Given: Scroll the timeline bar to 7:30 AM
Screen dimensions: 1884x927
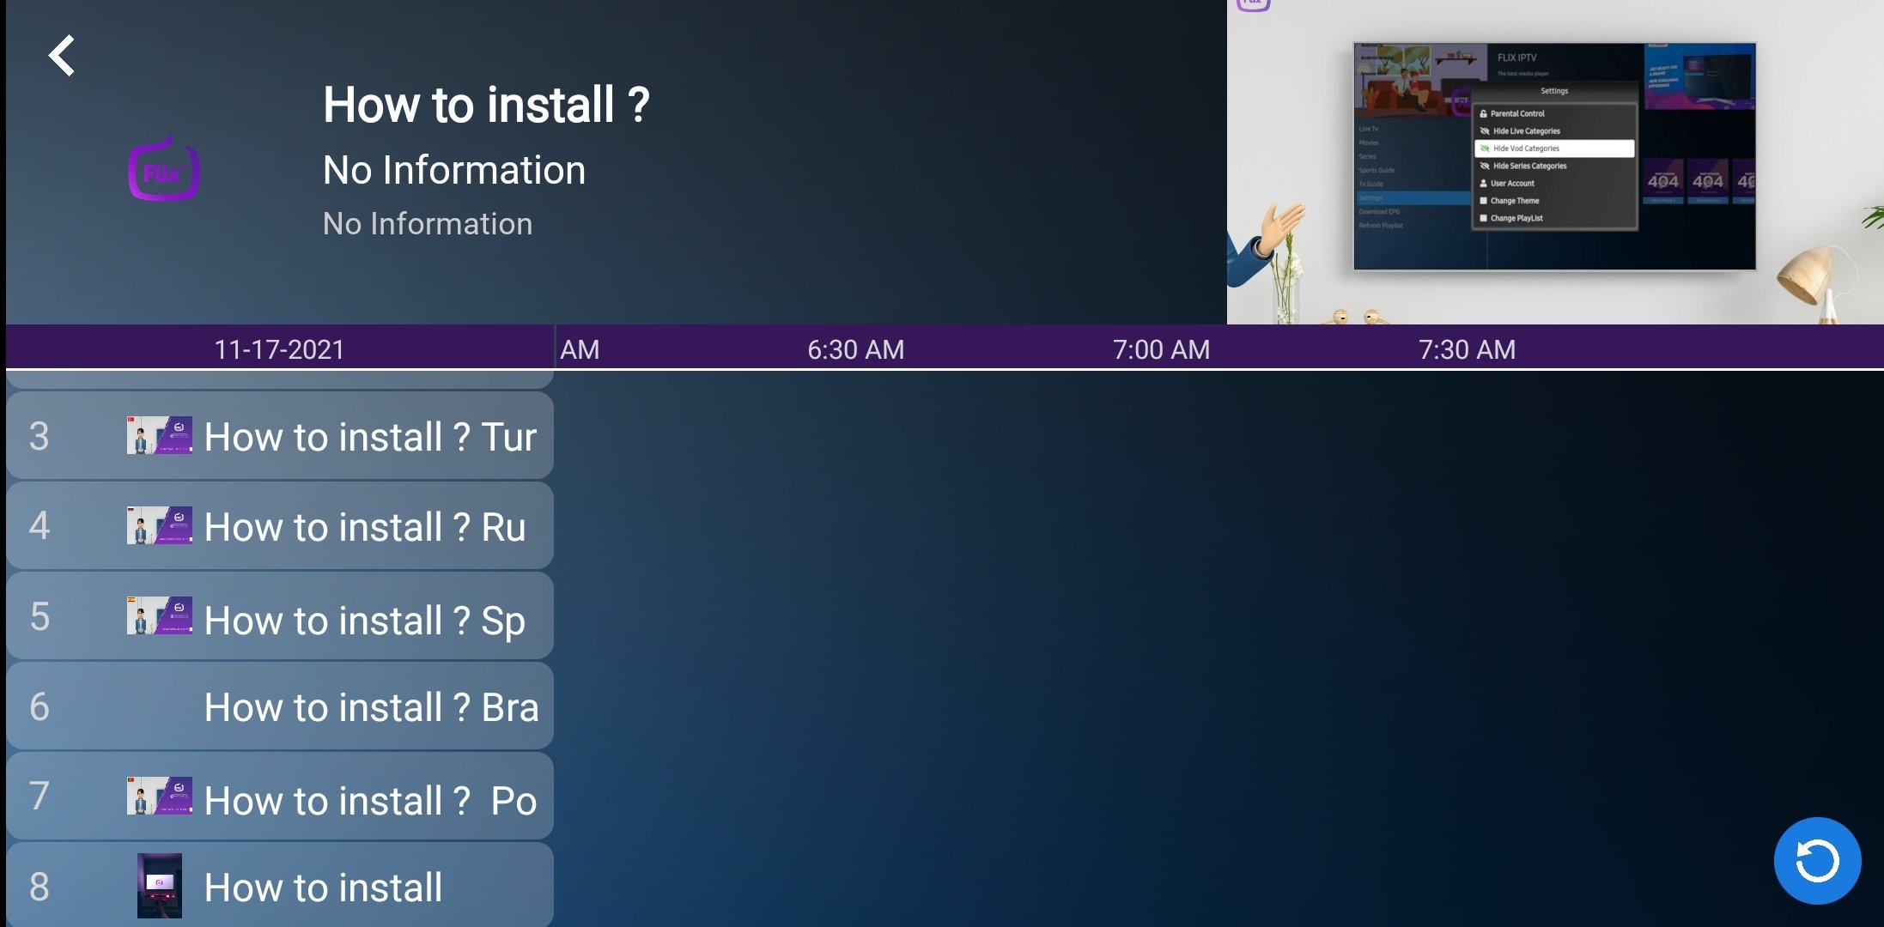Looking at the screenshot, I should [x=1466, y=349].
